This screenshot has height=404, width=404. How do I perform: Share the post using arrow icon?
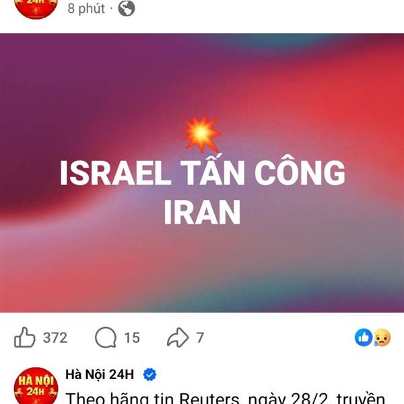[x=178, y=337]
